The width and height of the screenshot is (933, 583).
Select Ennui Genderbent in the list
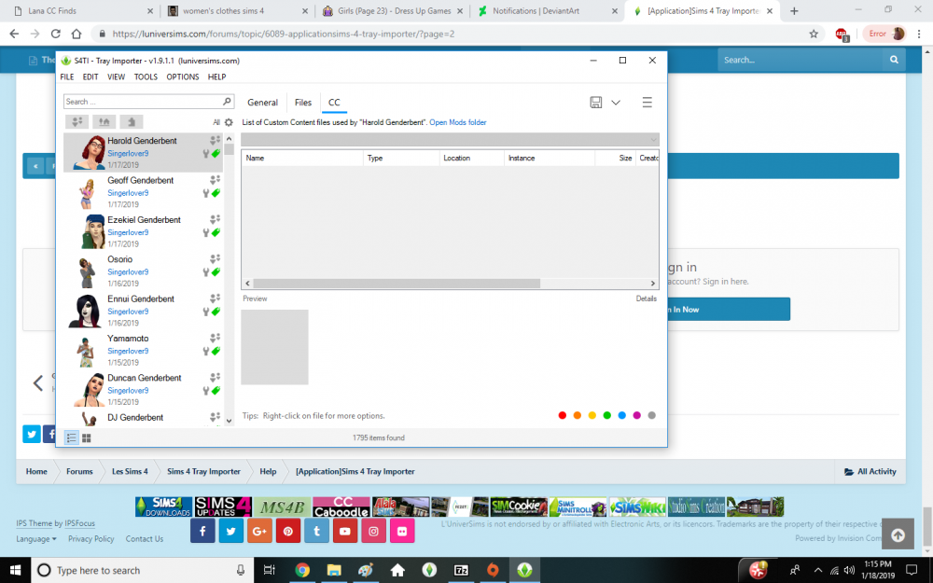click(140, 299)
